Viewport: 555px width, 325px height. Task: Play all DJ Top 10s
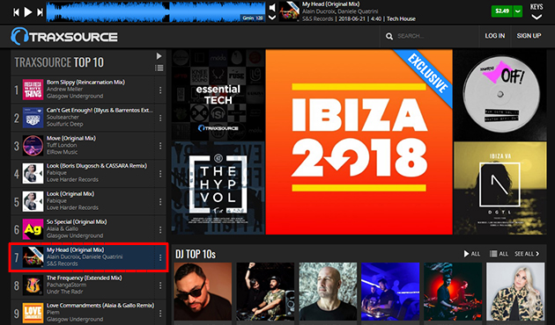(x=472, y=254)
